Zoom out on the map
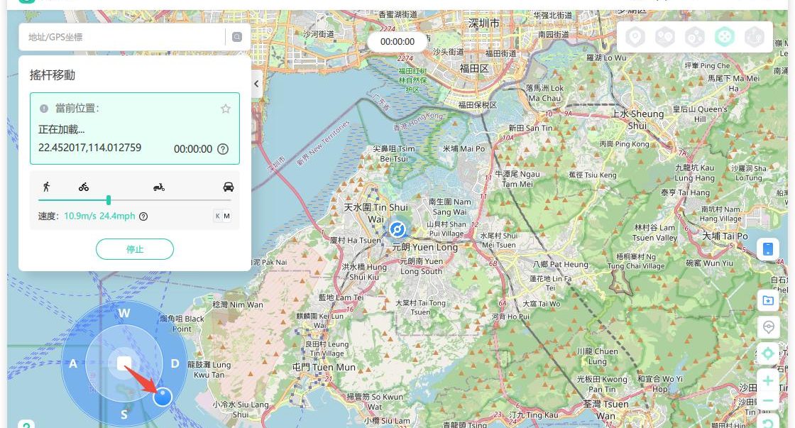Screen dimensions: 795x428 pos(767,402)
